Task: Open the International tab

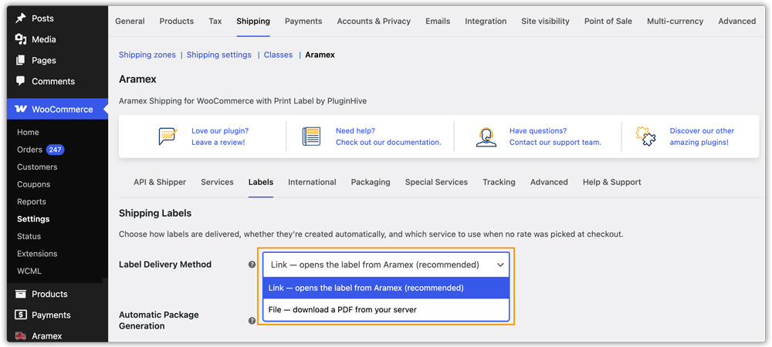Action: [312, 182]
